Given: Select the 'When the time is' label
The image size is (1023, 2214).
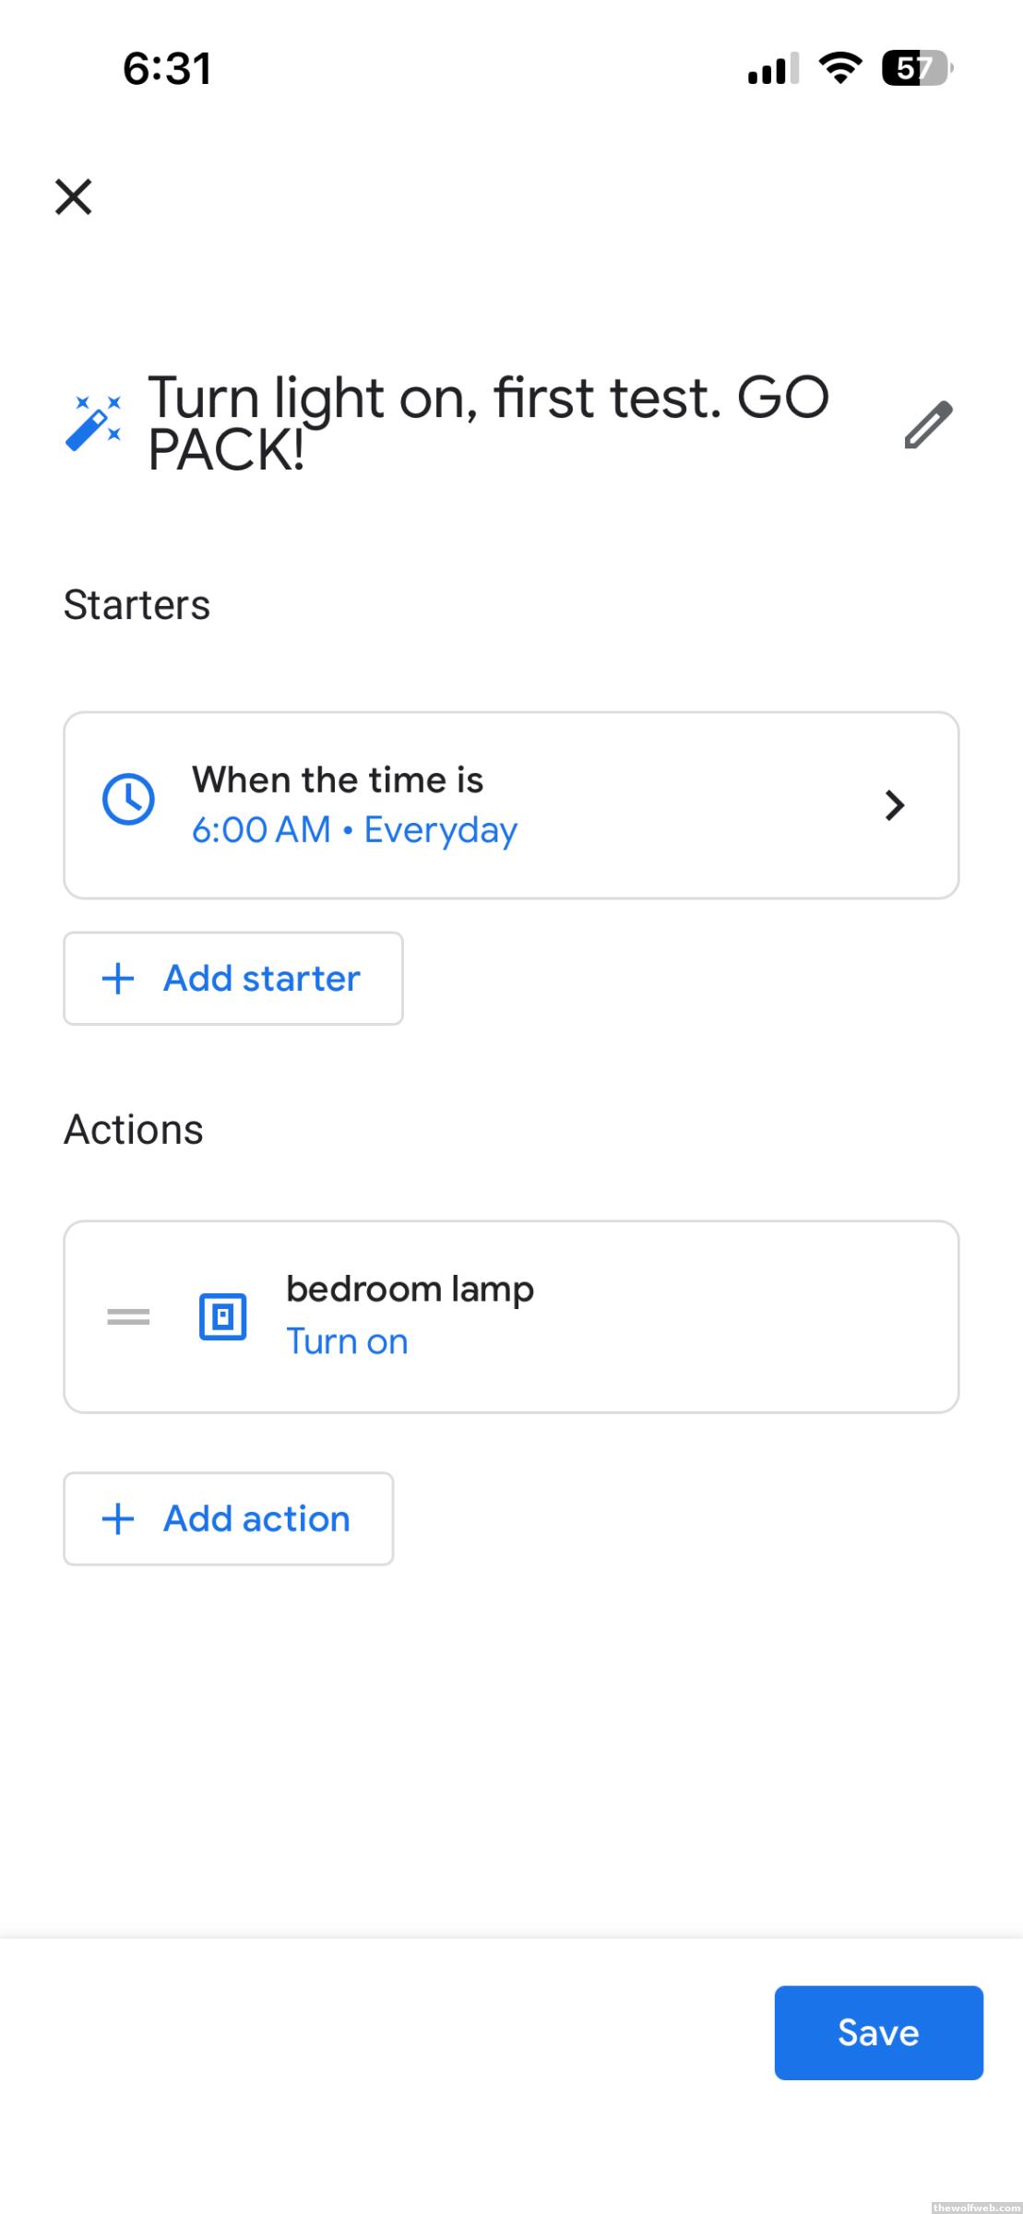Looking at the screenshot, I should 338,780.
